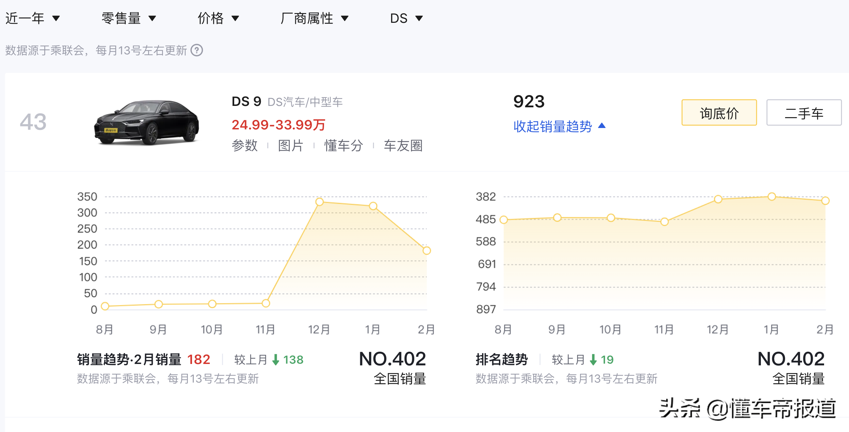Click the DS汽车/中型车 category text
Image resolution: width=849 pixels, height=432 pixels.
click(x=305, y=102)
